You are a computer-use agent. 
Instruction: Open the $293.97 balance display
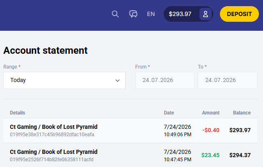pos(180,14)
